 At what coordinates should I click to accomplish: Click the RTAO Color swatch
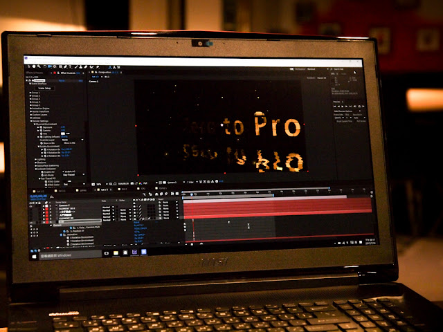[x=65, y=181]
